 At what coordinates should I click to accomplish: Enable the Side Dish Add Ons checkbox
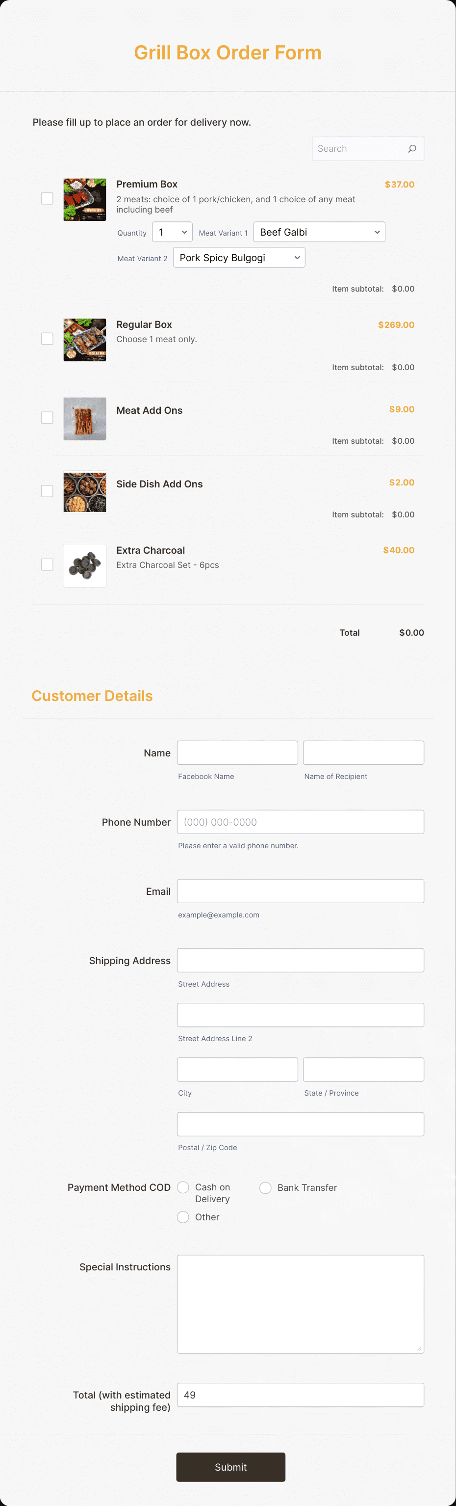click(47, 491)
